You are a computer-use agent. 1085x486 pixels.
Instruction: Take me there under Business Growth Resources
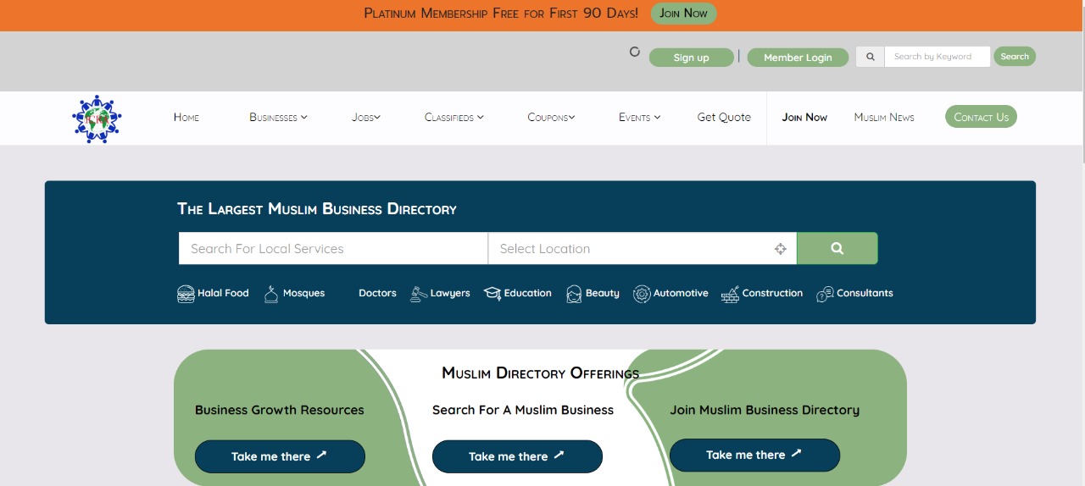[280, 456]
